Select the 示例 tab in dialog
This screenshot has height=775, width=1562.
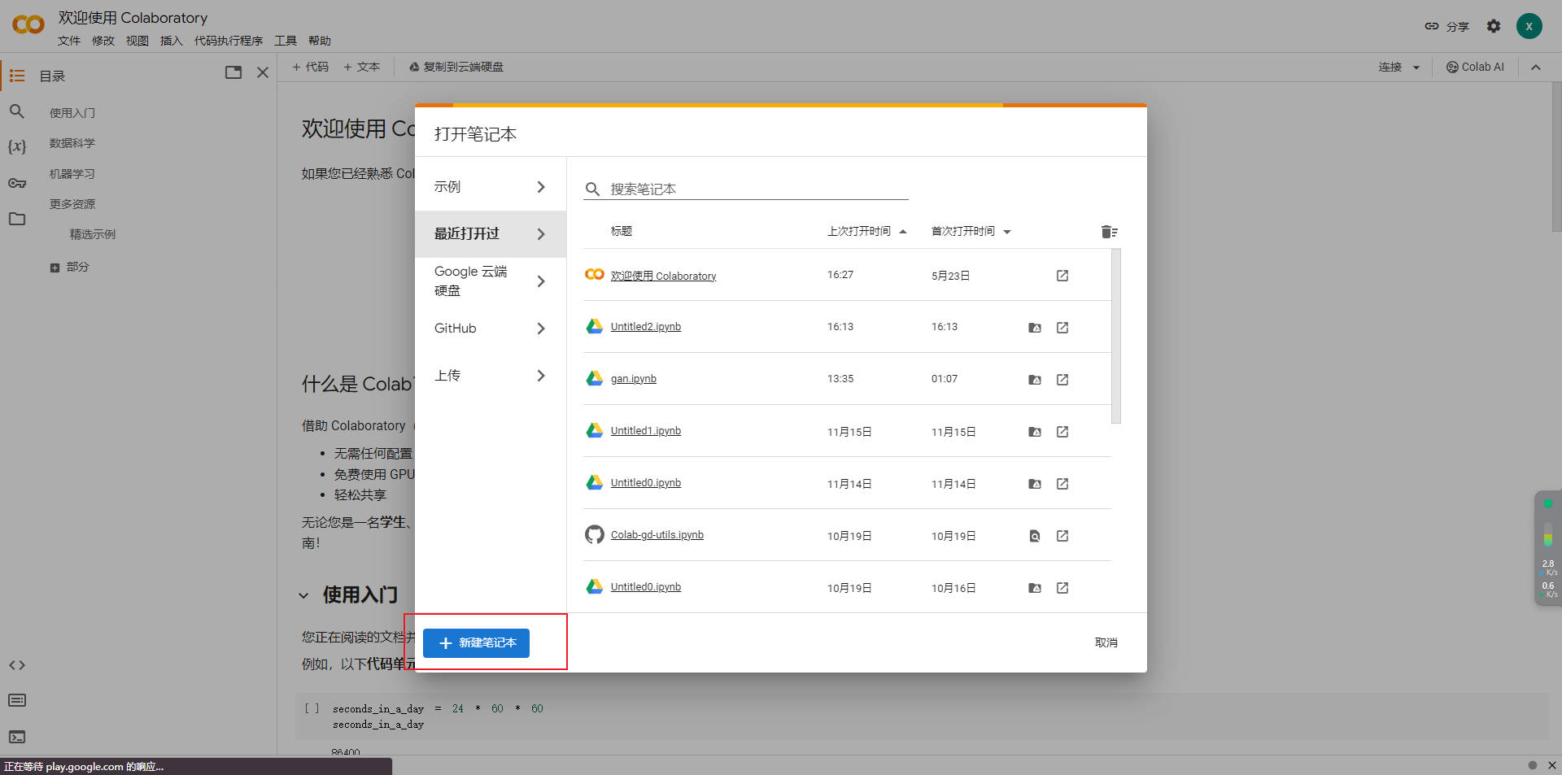point(491,187)
